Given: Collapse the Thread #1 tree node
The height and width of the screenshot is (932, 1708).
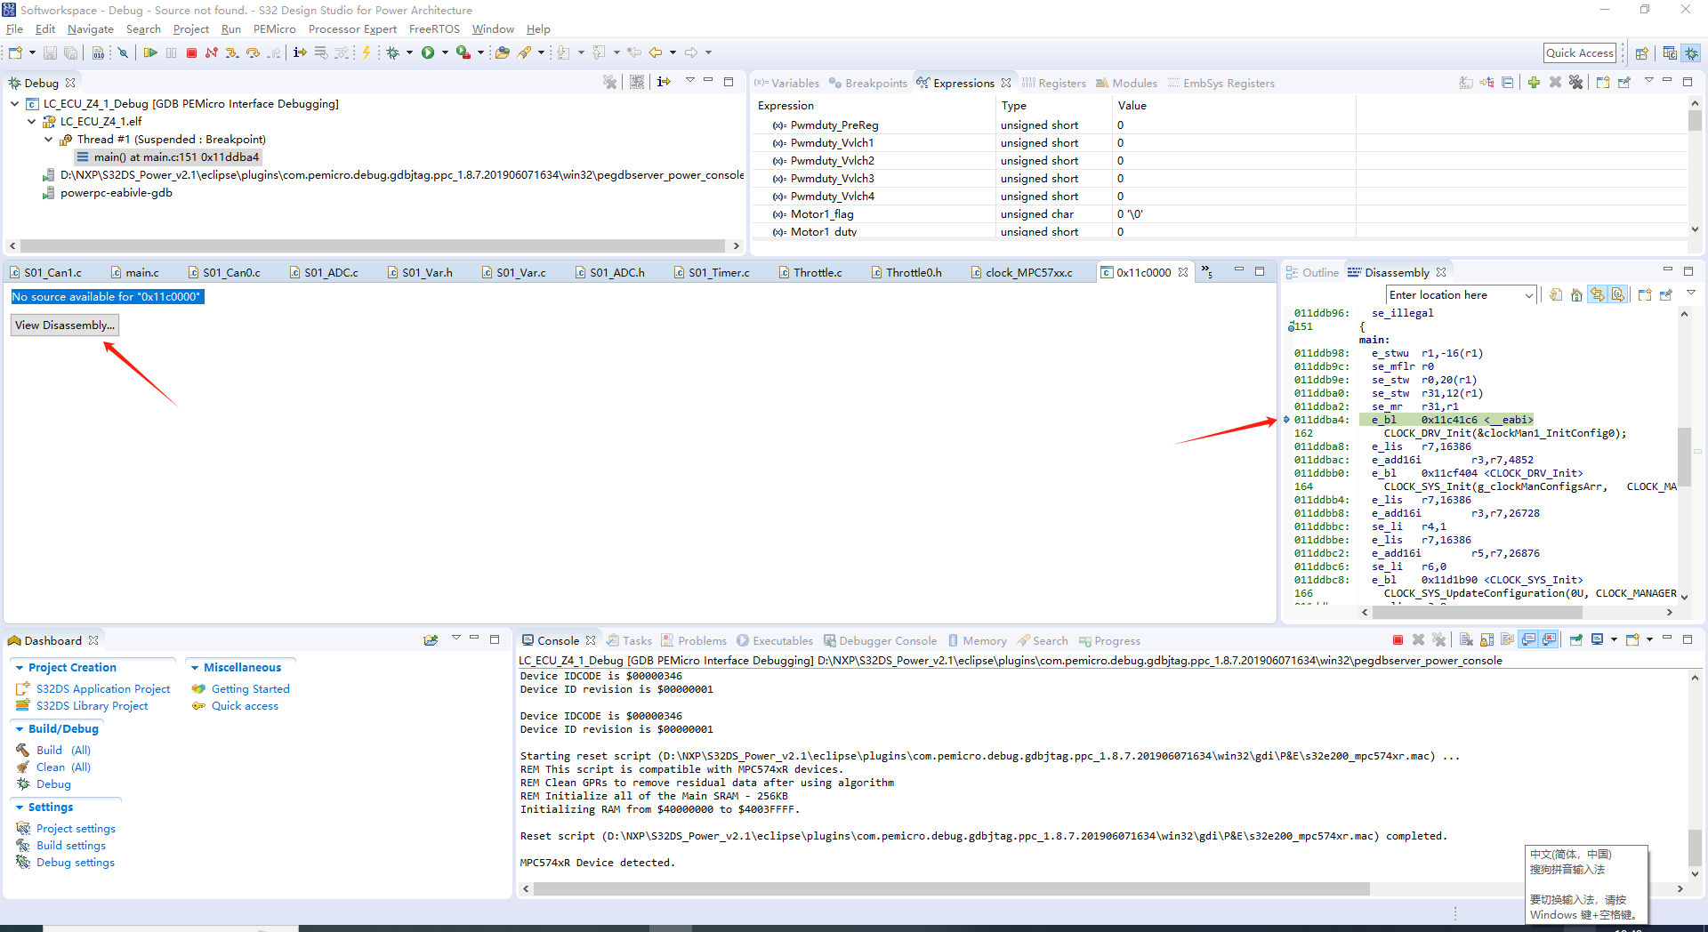Looking at the screenshot, I should point(49,139).
